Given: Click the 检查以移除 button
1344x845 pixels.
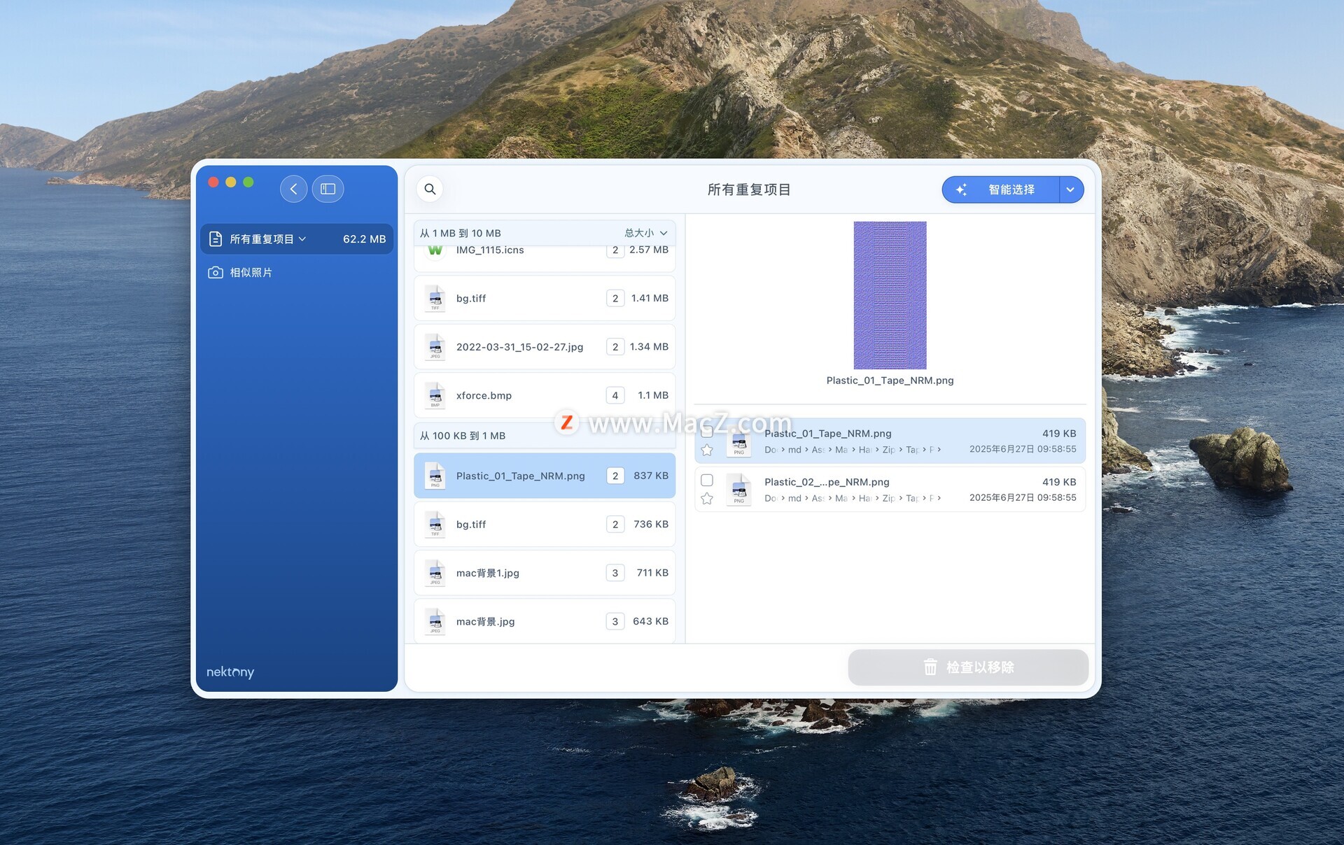Looking at the screenshot, I should tap(967, 667).
